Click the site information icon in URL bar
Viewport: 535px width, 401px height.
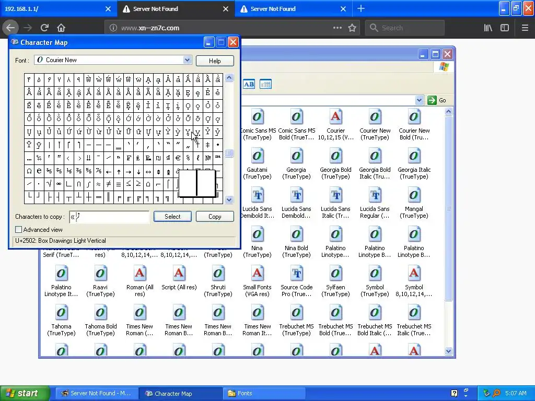coord(113,28)
